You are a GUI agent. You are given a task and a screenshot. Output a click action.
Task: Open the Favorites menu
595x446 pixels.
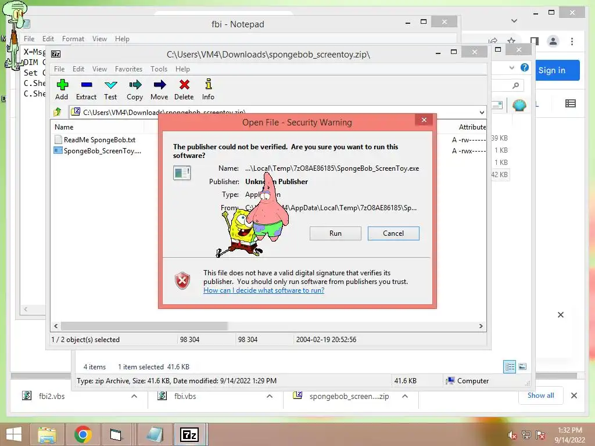(x=128, y=69)
